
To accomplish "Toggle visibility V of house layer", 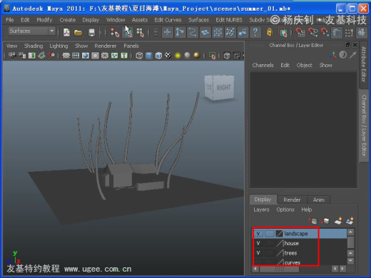I will pos(258,243).
